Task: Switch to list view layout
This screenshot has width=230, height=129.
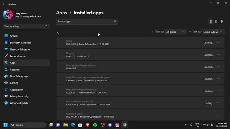Action: [211, 21]
